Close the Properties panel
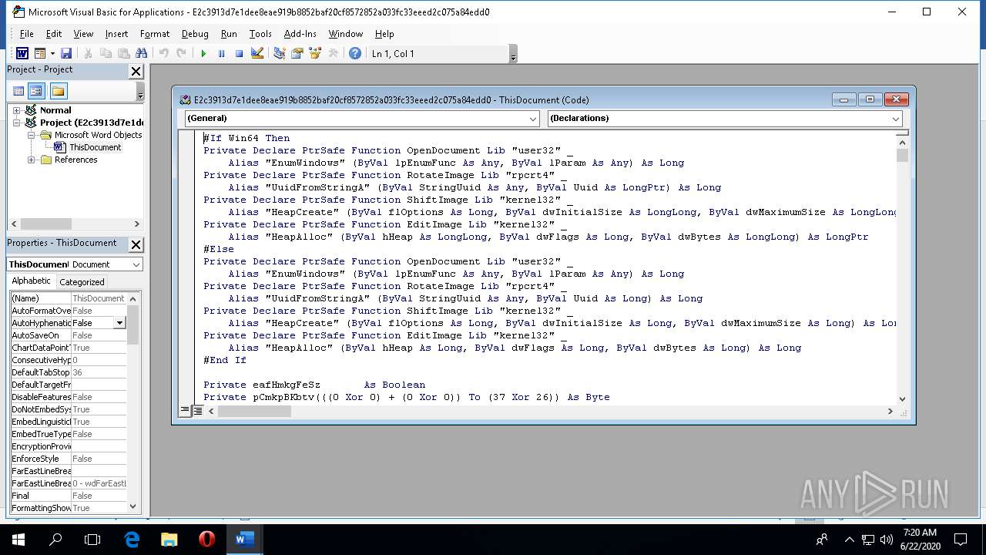This screenshot has height=555, width=986. (136, 244)
